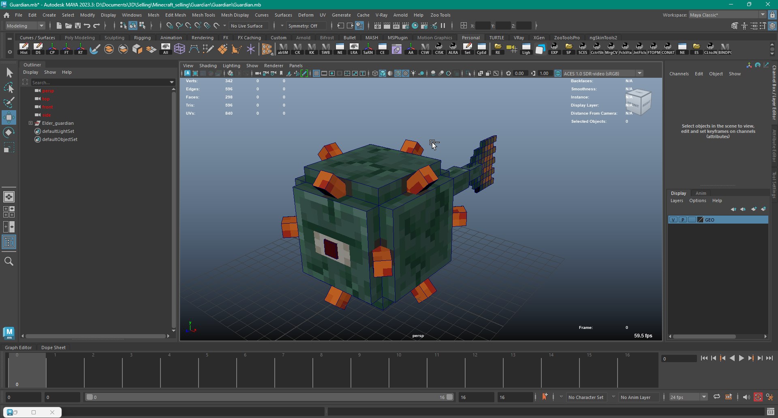Viewport: 778px width, 418px height.
Task: Toggle the audio speaker icon beside the fps setting
Action: tap(746, 397)
